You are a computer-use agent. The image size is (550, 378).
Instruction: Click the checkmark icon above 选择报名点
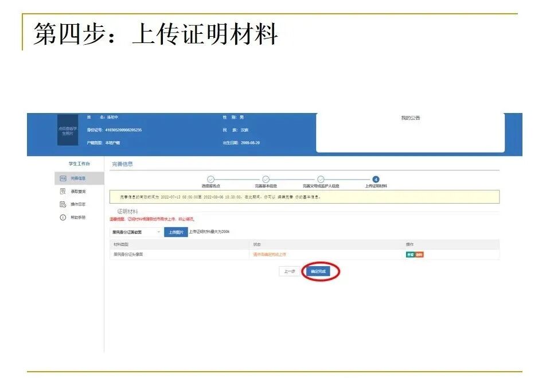point(210,178)
